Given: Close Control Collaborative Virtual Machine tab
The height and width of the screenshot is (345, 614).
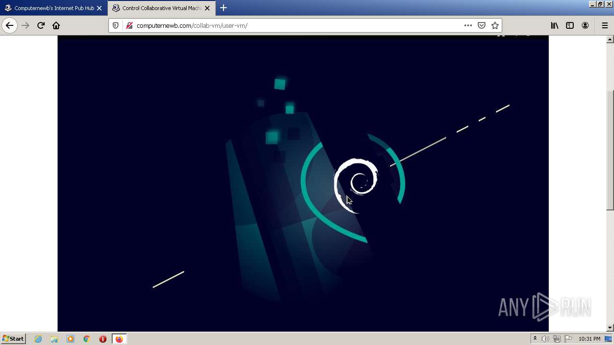Looking at the screenshot, I should [207, 8].
